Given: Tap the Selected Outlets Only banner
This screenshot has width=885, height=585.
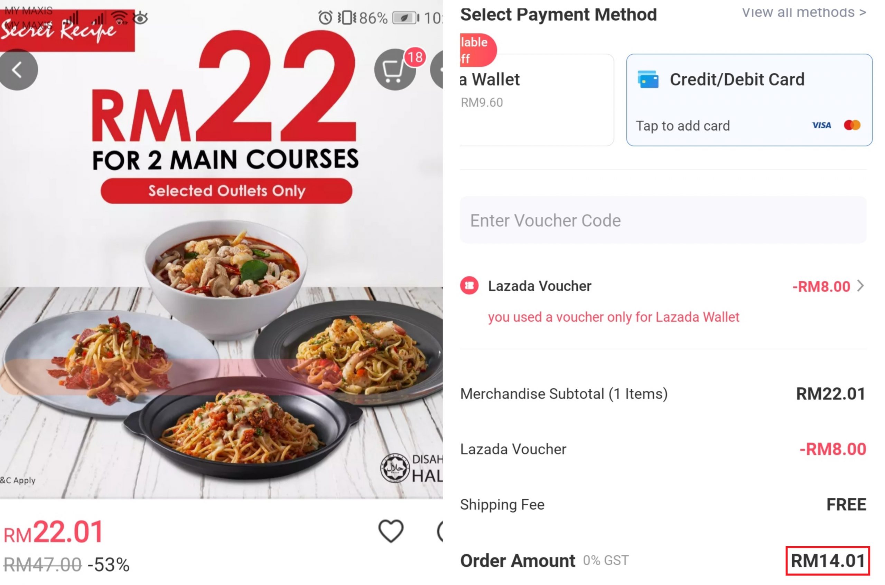Looking at the screenshot, I should 226,191.
